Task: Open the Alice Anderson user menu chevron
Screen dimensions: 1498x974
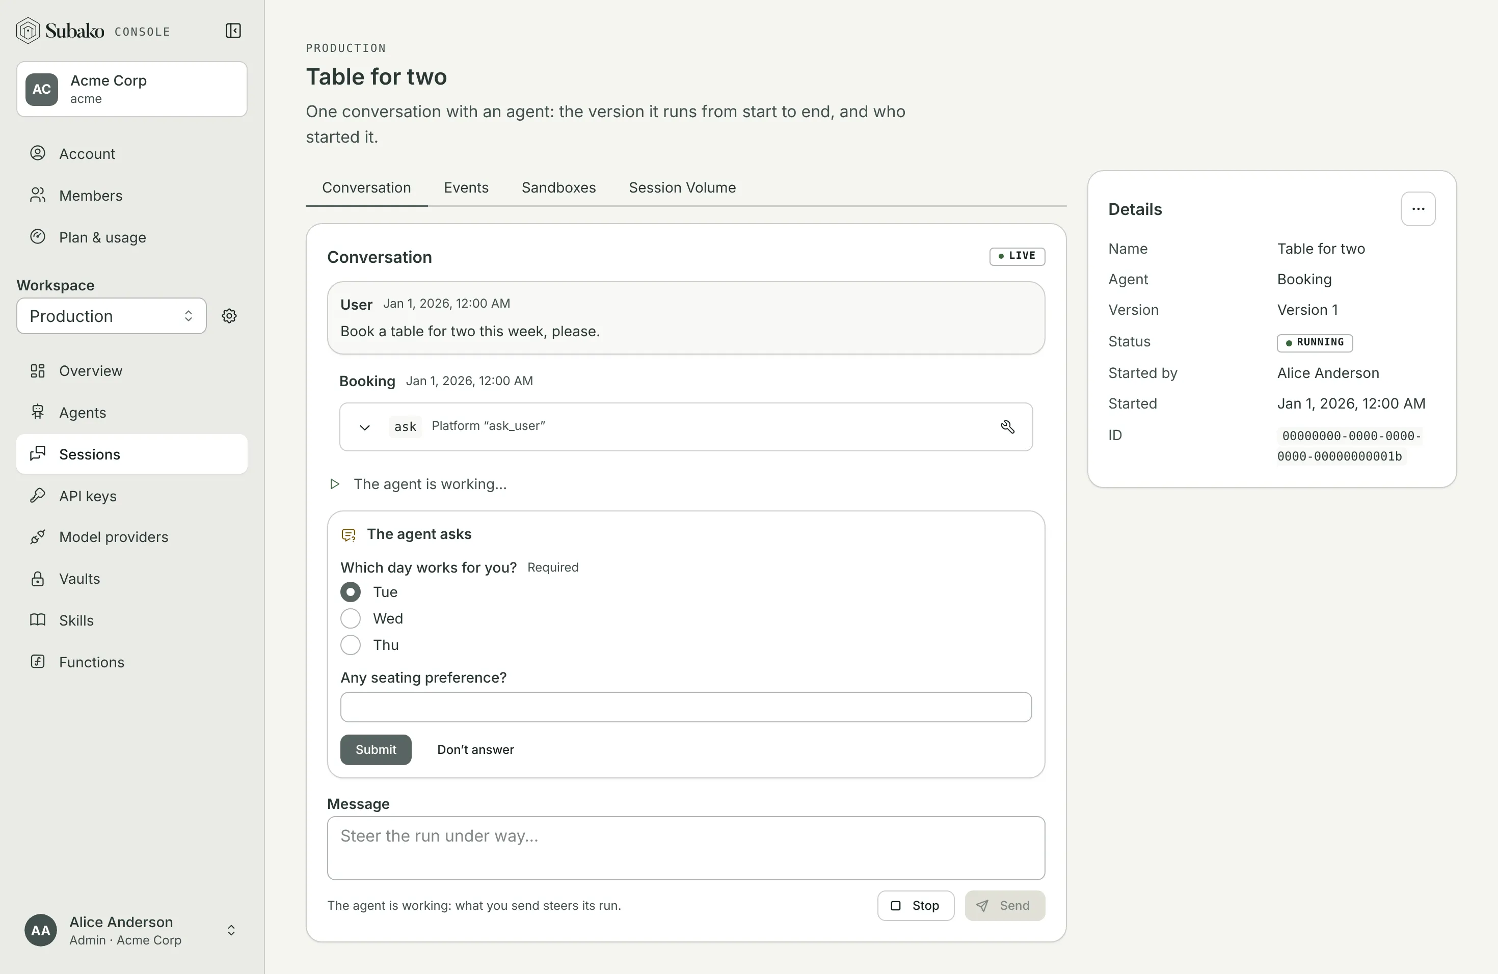Action: pyautogui.click(x=231, y=930)
